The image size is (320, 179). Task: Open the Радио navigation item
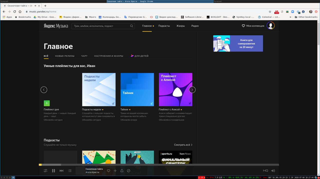[x=195, y=26]
